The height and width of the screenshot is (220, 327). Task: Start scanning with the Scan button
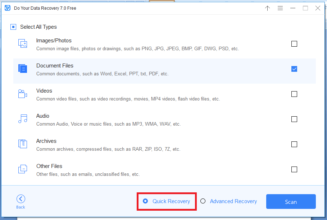[291, 201]
